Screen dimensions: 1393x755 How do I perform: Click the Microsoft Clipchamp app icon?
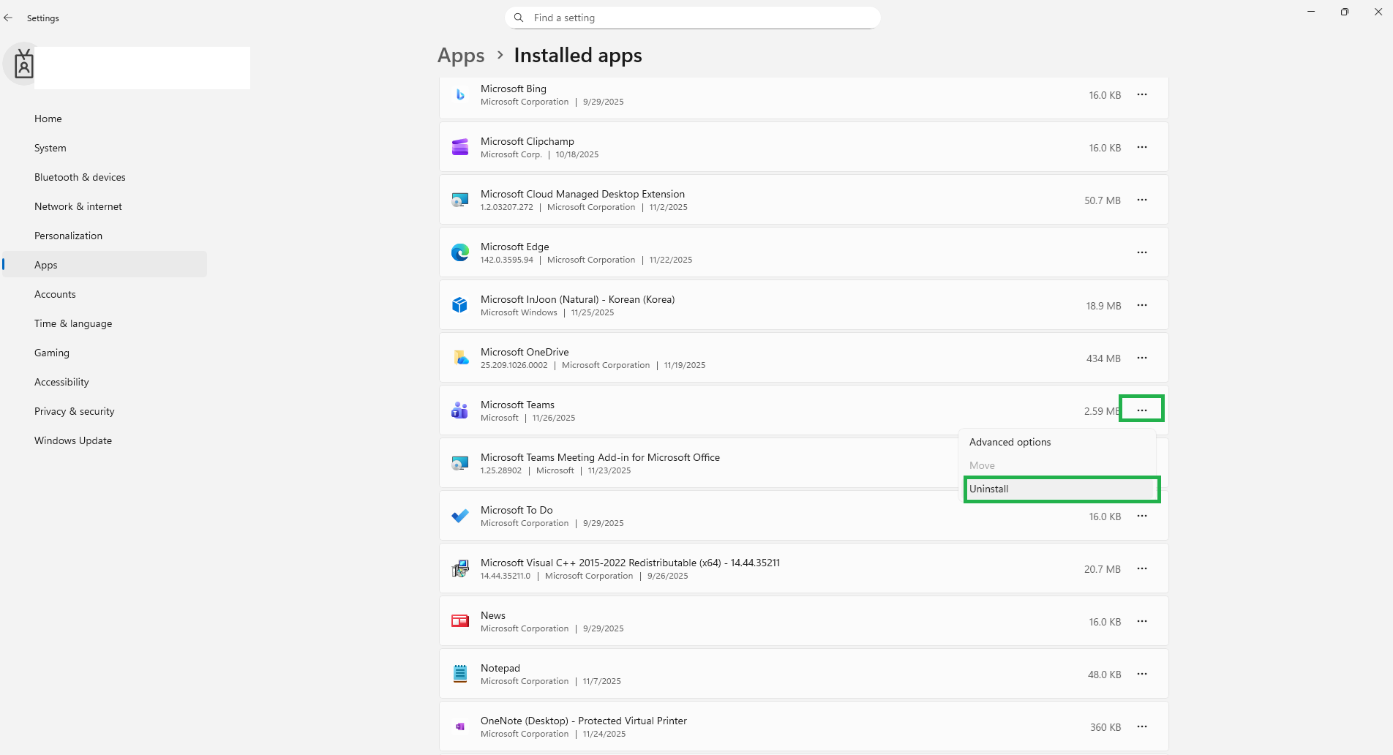460,147
